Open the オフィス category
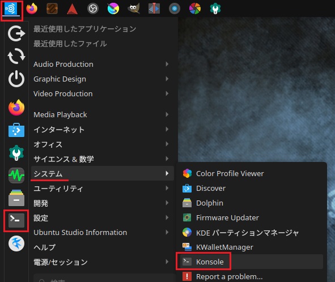Screen dimensions: 335x282 [x=103, y=144]
